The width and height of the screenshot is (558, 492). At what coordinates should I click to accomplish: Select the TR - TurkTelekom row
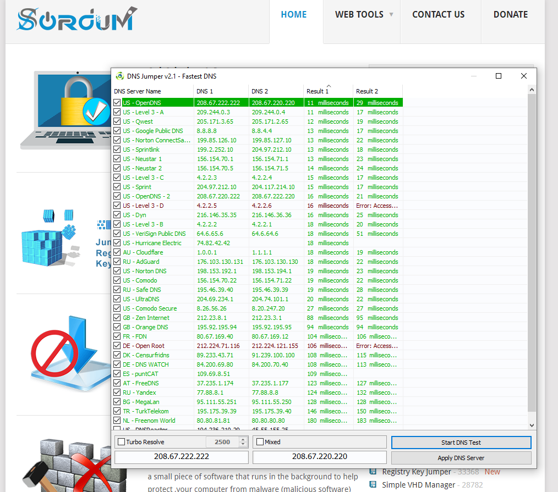[x=258, y=411]
